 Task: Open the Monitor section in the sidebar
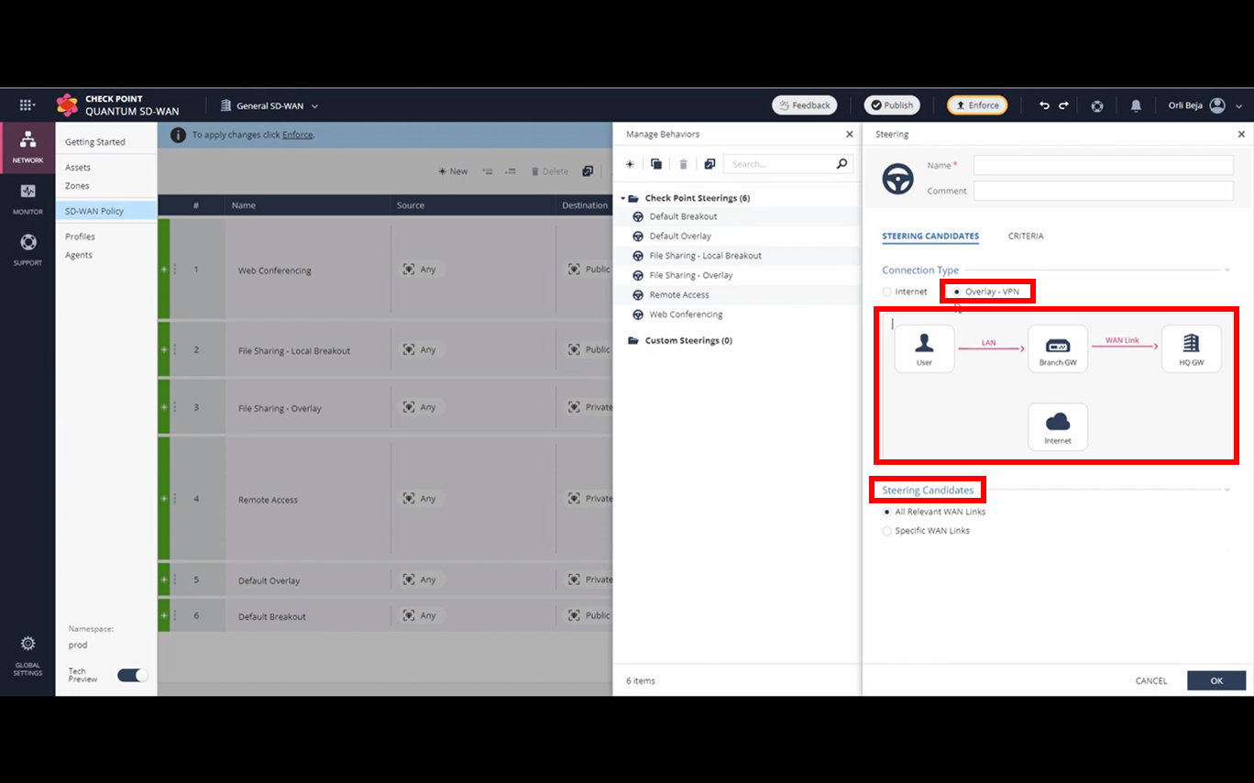pos(27,199)
